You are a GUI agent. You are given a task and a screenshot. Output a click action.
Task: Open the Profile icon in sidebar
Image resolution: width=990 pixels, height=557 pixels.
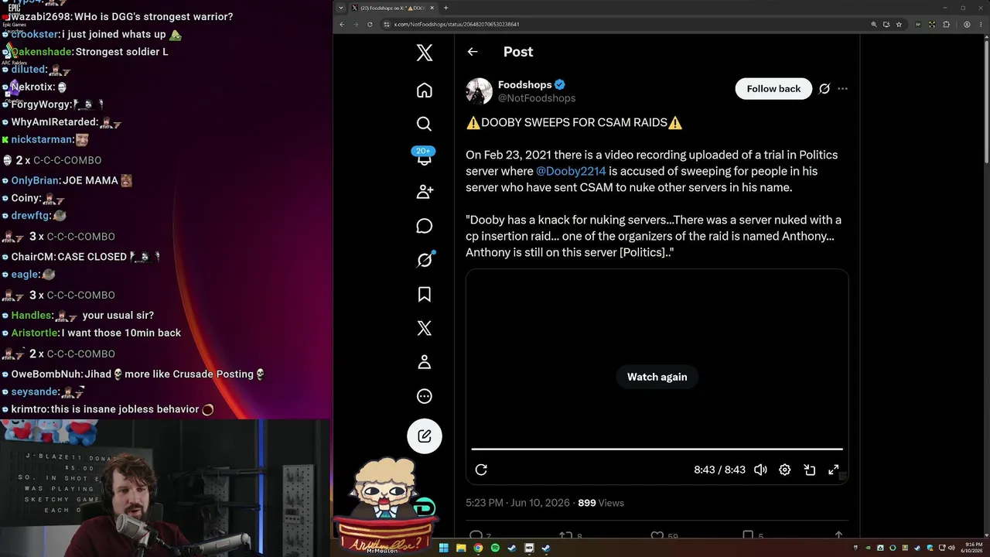[x=424, y=362]
